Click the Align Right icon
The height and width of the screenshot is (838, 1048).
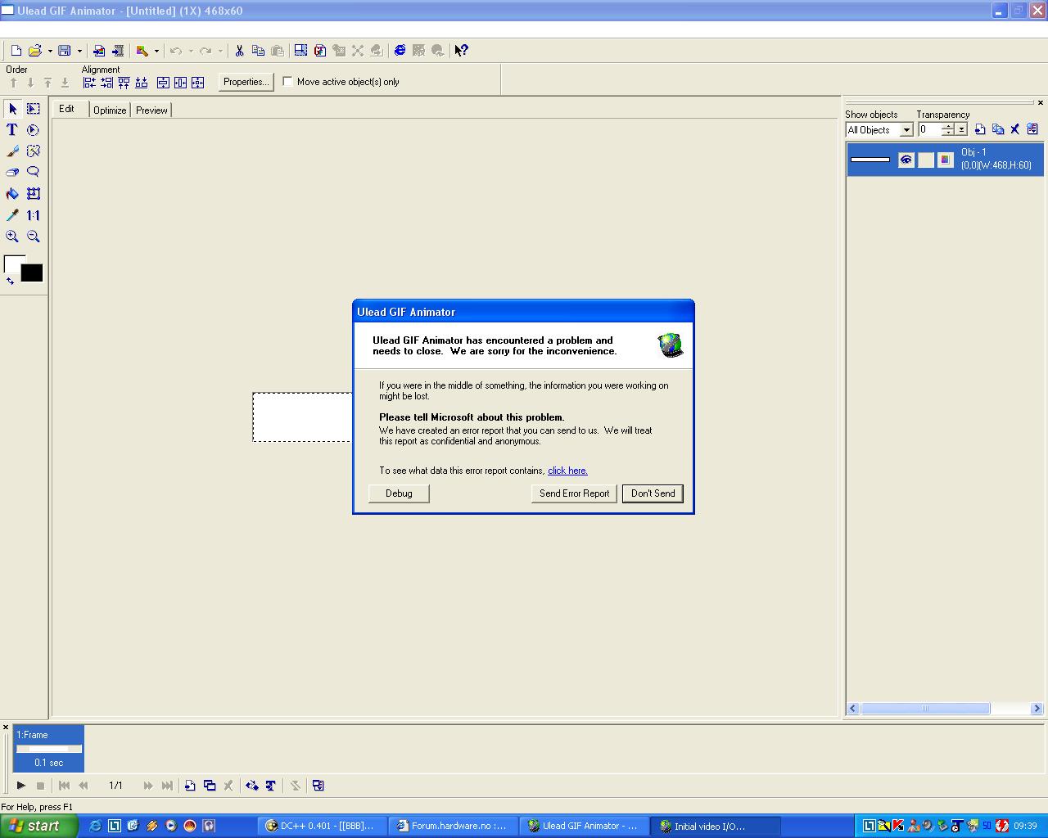pos(106,83)
